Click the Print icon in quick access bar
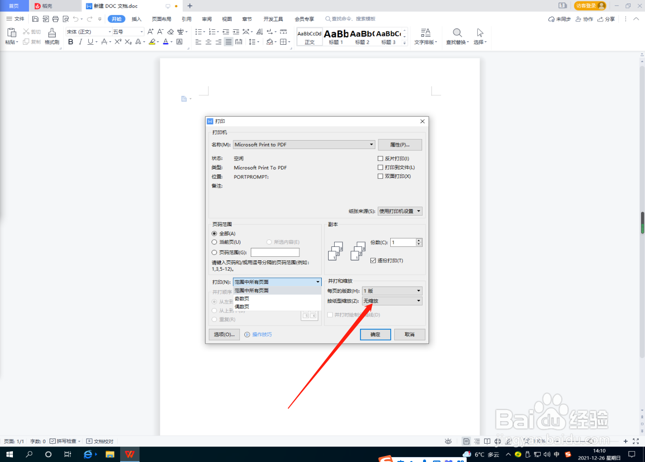This screenshot has height=462, width=645. point(55,19)
